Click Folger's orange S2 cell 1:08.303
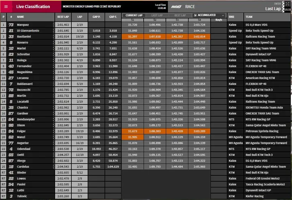Screen dimensions: 292x200 (155, 131)
